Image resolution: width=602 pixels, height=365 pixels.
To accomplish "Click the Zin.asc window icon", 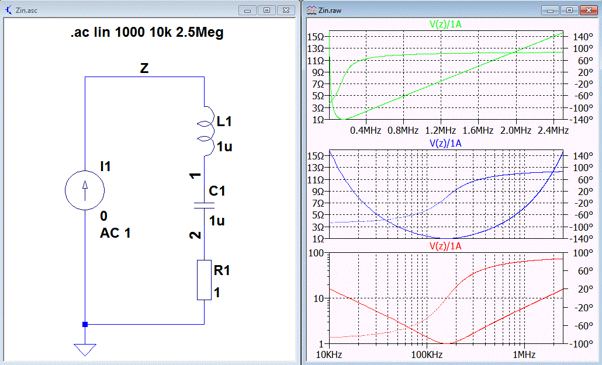I will coord(8,11).
